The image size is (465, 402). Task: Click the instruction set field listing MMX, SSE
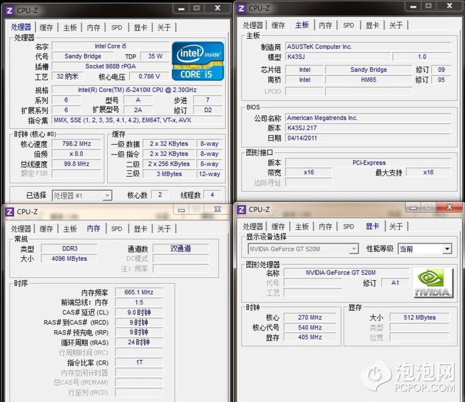tap(137, 120)
